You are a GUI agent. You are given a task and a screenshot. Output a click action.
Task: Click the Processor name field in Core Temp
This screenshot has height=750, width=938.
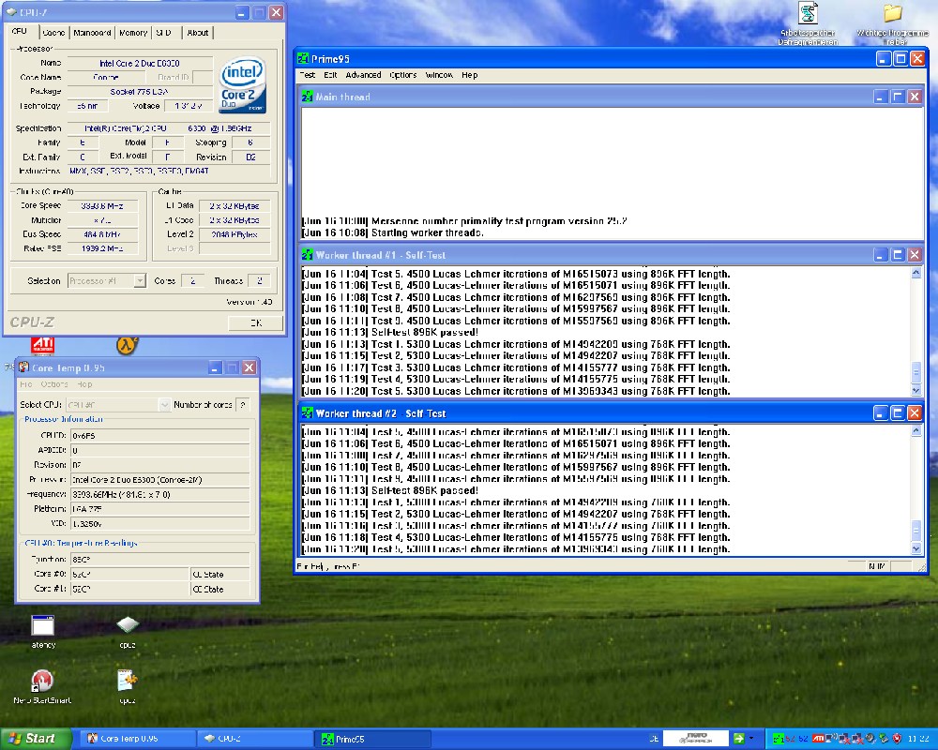point(159,479)
